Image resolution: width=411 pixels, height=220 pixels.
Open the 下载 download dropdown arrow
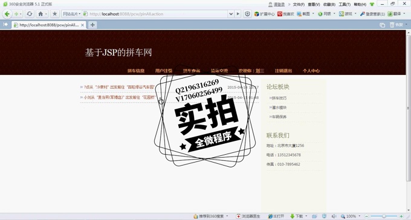click(x=306, y=216)
